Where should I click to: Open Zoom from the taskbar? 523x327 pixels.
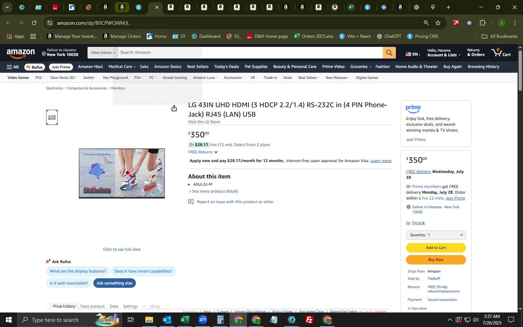pyautogui.click(x=202, y=320)
